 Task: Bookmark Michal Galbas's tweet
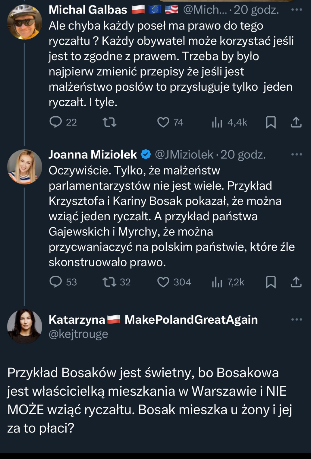click(x=271, y=122)
